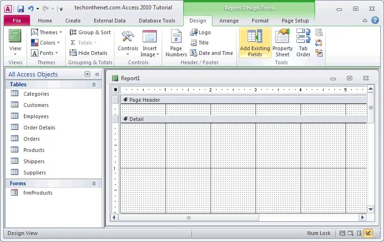Toggle the Group & Sort pane

(x=90, y=32)
